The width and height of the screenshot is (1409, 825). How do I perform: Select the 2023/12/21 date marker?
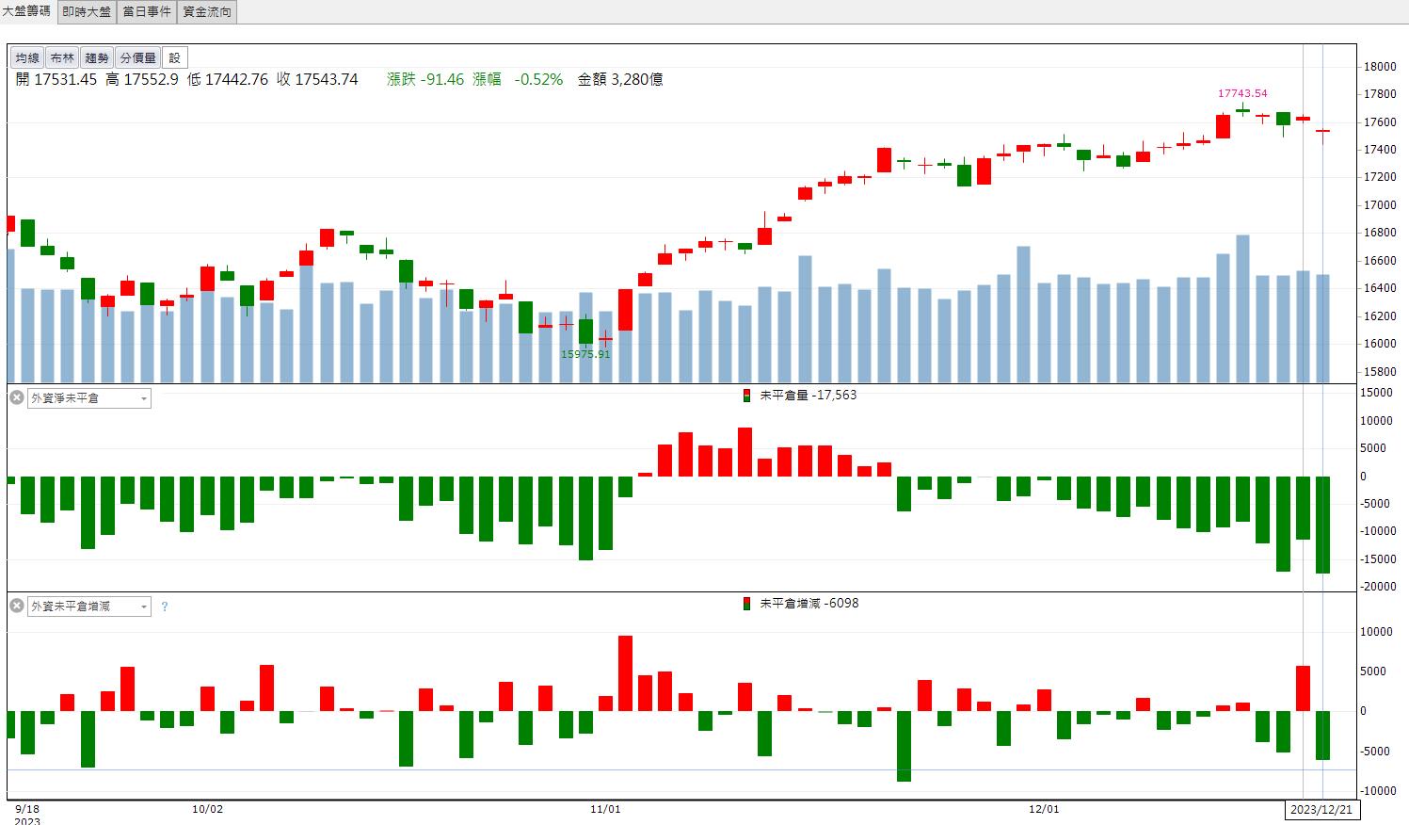click(x=1321, y=809)
